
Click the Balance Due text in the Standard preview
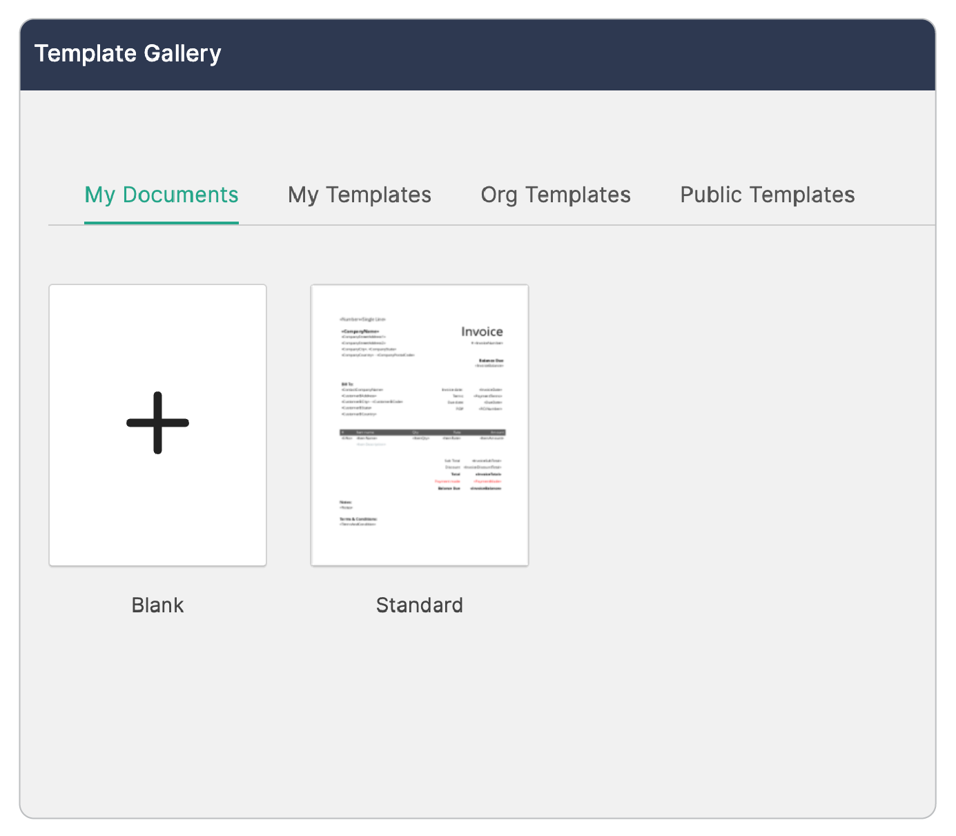click(x=491, y=360)
